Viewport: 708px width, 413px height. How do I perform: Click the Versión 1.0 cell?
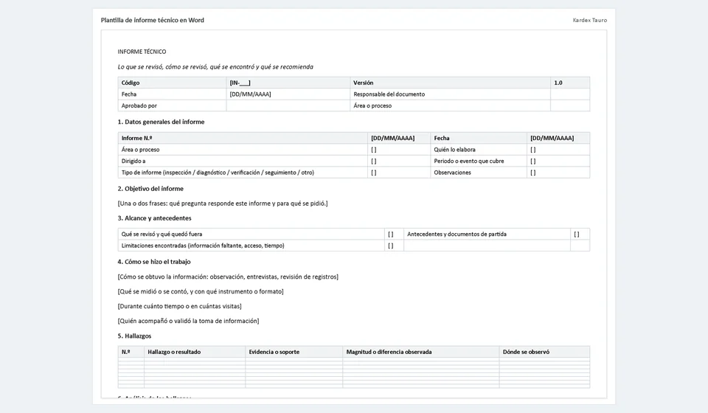(558, 83)
